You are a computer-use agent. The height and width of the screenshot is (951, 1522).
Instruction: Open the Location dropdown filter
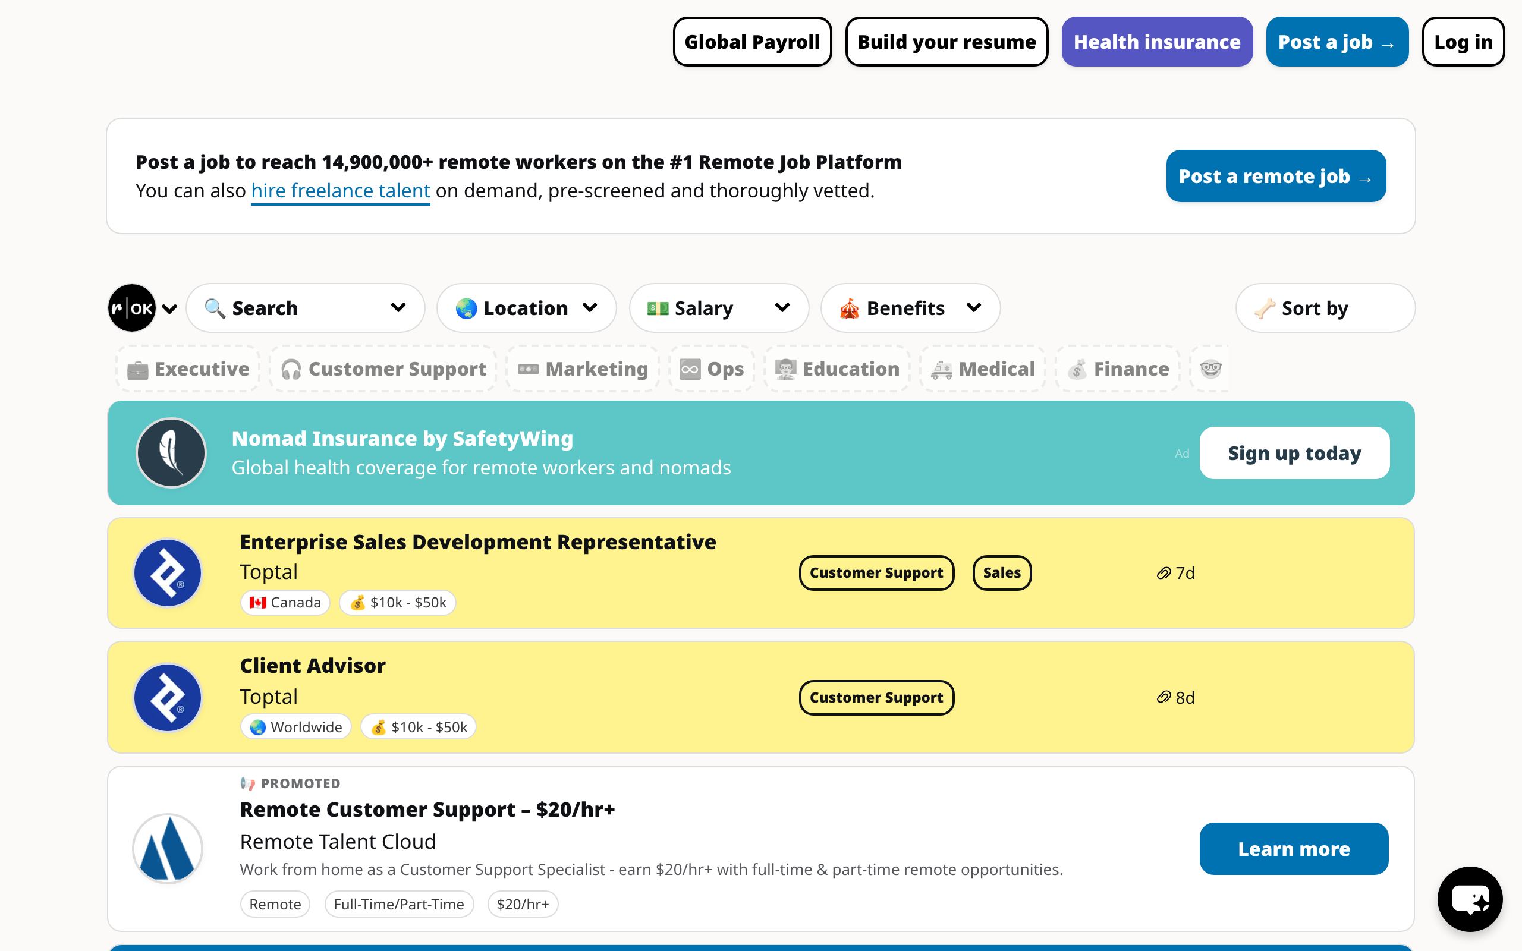pos(526,308)
